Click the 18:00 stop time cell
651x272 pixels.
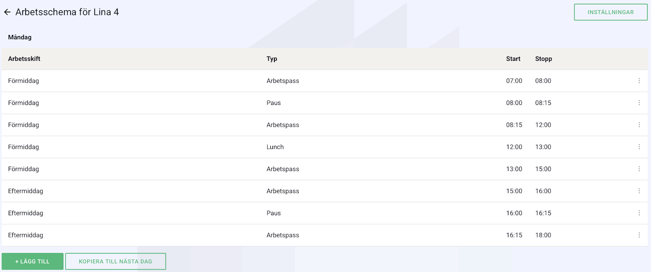point(543,235)
